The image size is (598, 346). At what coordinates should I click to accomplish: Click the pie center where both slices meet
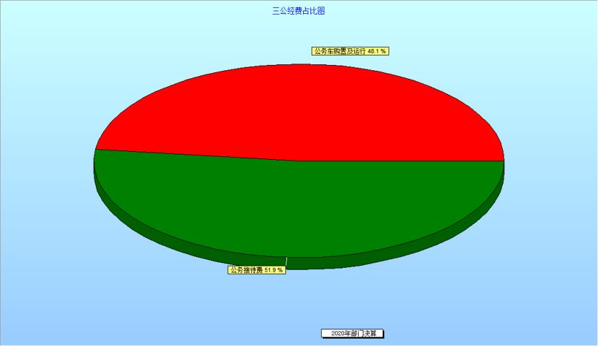[299, 160]
